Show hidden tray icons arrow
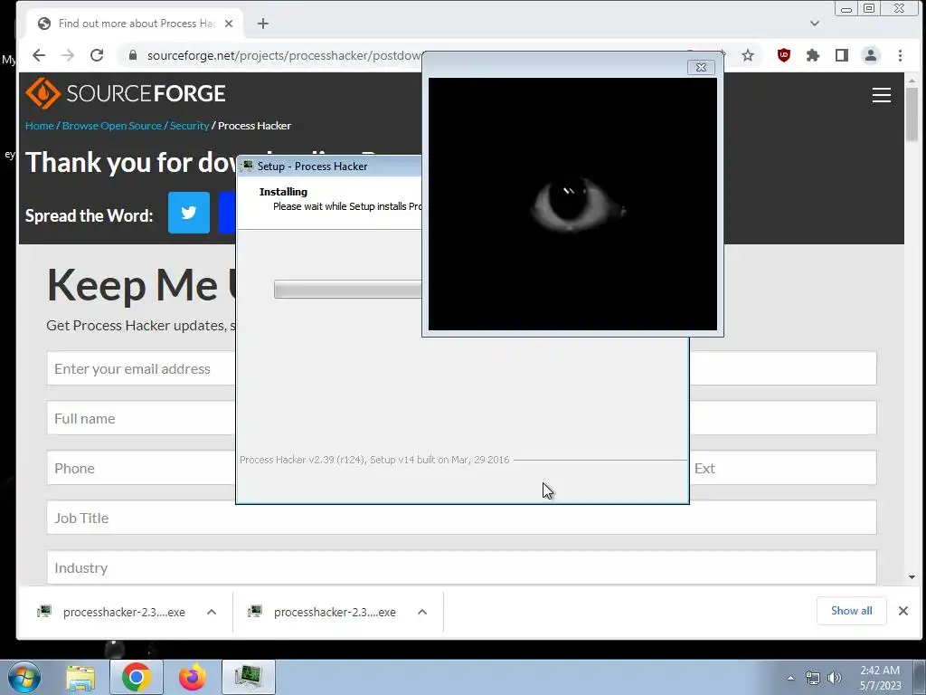This screenshot has width=926, height=695. pyautogui.click(x=790, y=678)
